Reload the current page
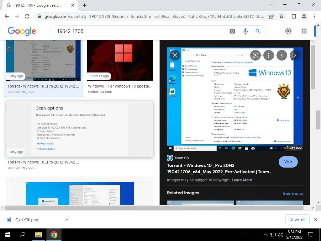321x241 pixels. pyautogui.click(x=27, y=16)
